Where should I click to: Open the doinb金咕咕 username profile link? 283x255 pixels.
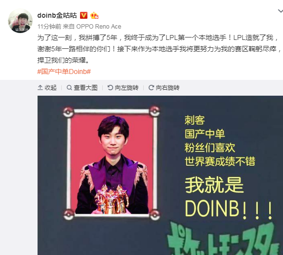click(x=57, y=15)
